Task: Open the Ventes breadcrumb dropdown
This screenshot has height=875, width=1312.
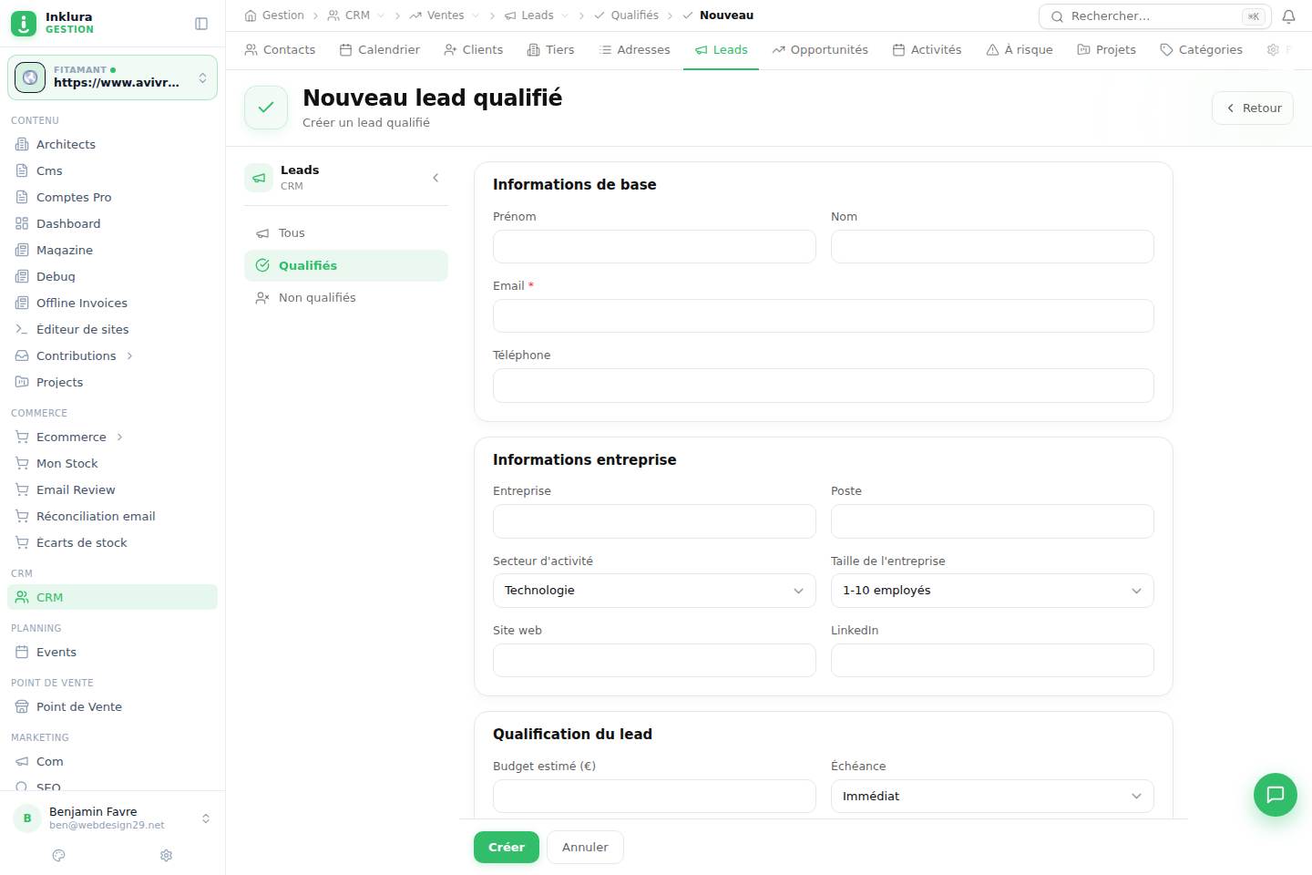Action: (476, 15)
